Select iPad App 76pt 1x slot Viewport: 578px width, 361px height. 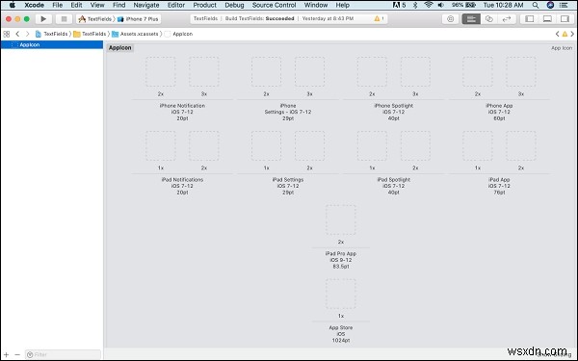(x=478, y=145)
